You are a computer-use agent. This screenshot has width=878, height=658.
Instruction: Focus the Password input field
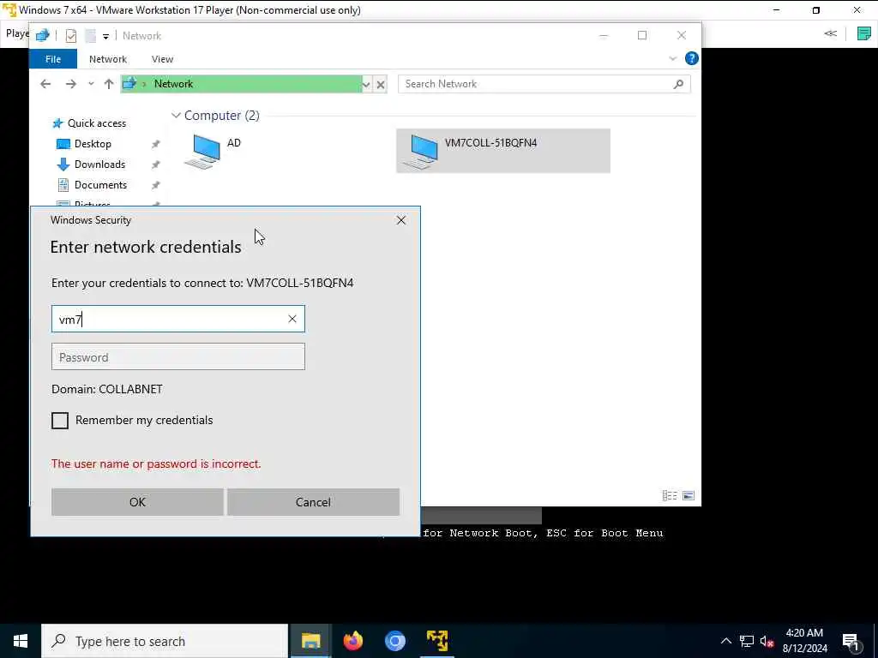(178, 357)
